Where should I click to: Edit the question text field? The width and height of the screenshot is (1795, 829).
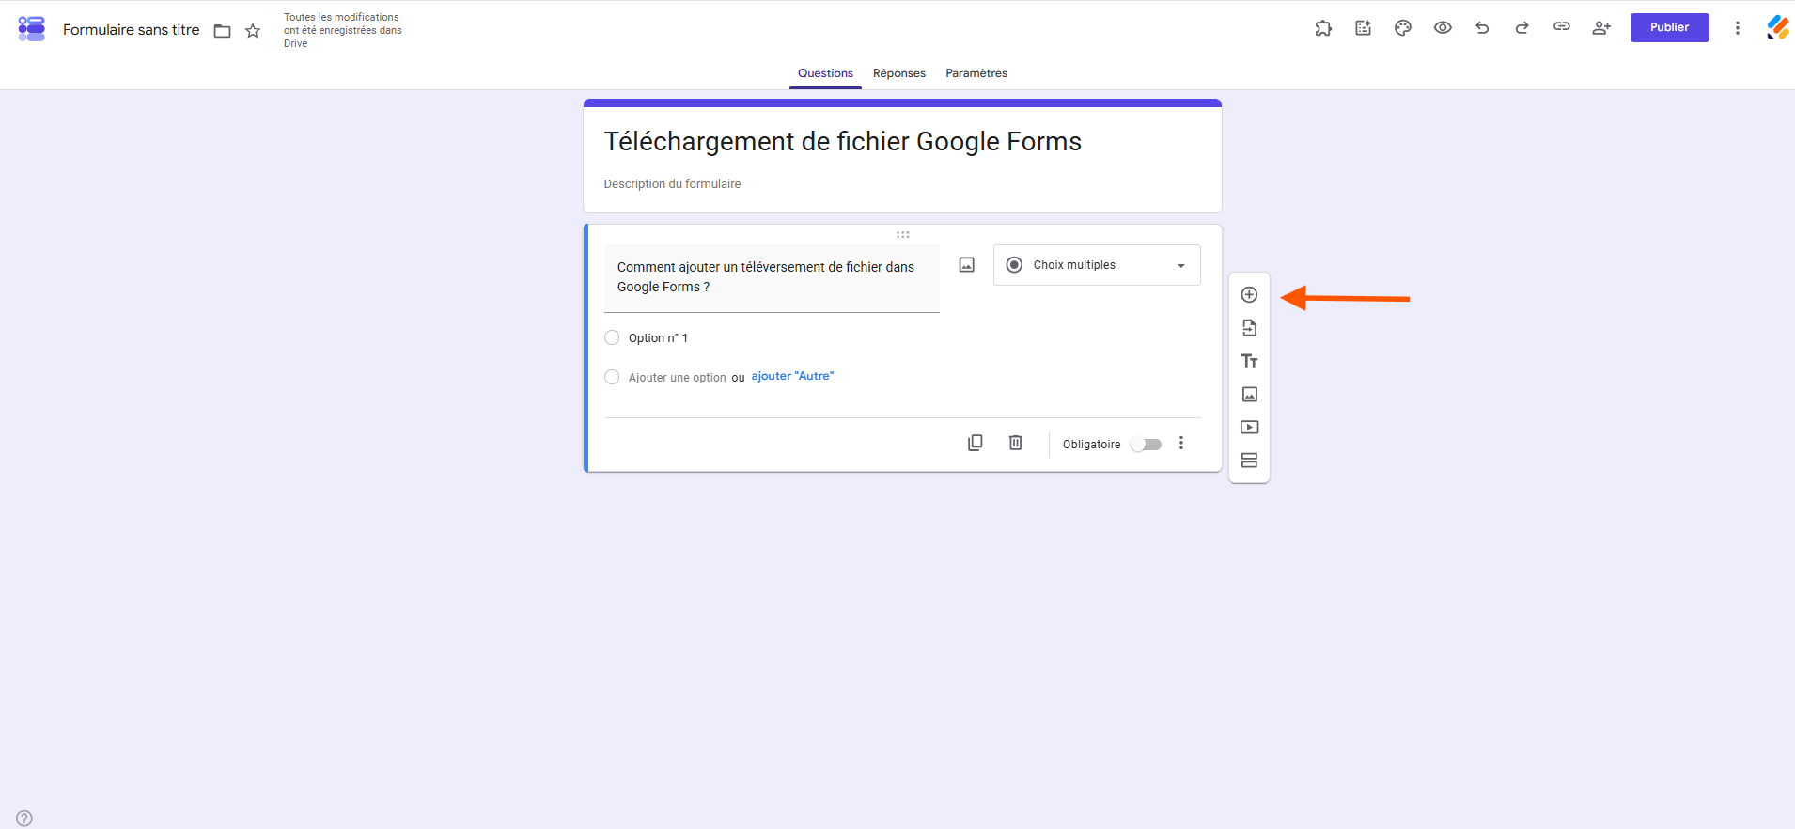[772, 278]
